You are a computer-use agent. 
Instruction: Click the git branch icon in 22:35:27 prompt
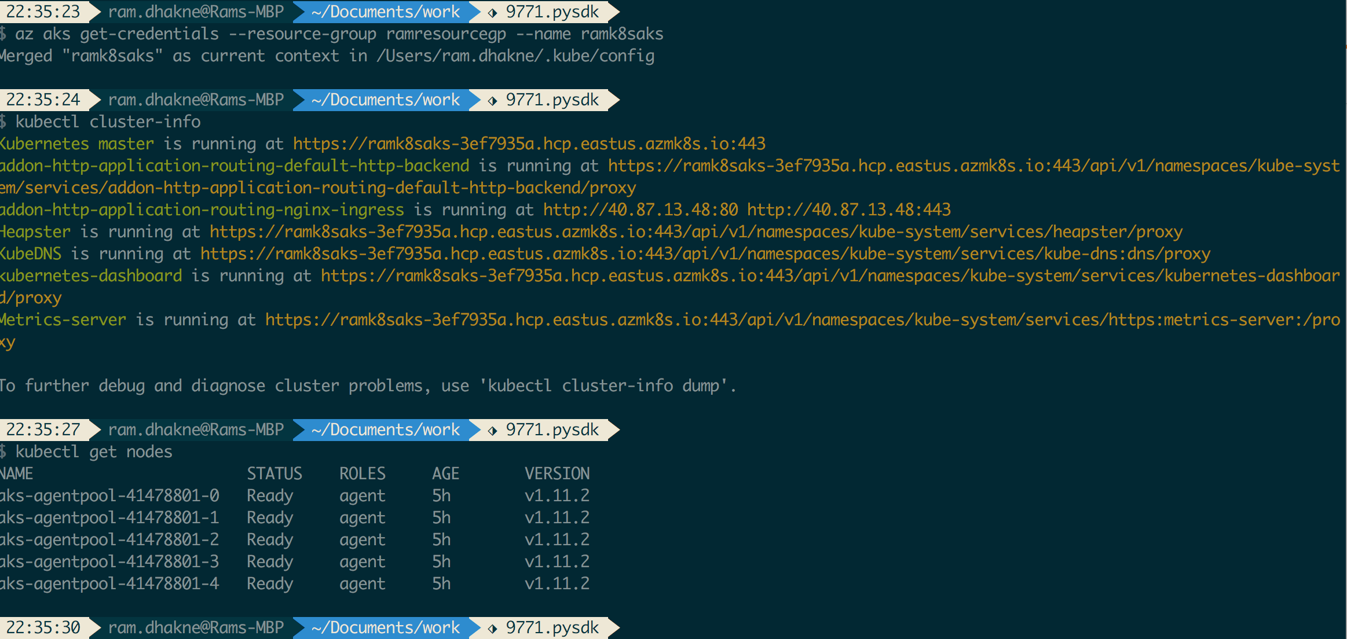492,431
